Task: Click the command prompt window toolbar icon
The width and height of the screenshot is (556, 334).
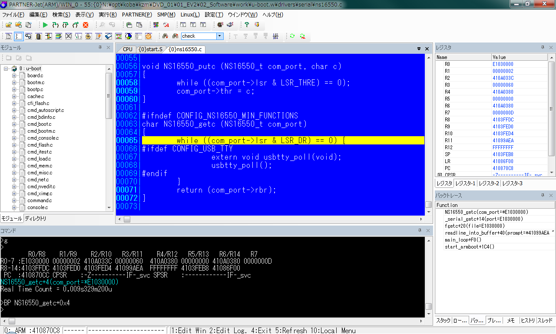Action: tap(18, 36)
